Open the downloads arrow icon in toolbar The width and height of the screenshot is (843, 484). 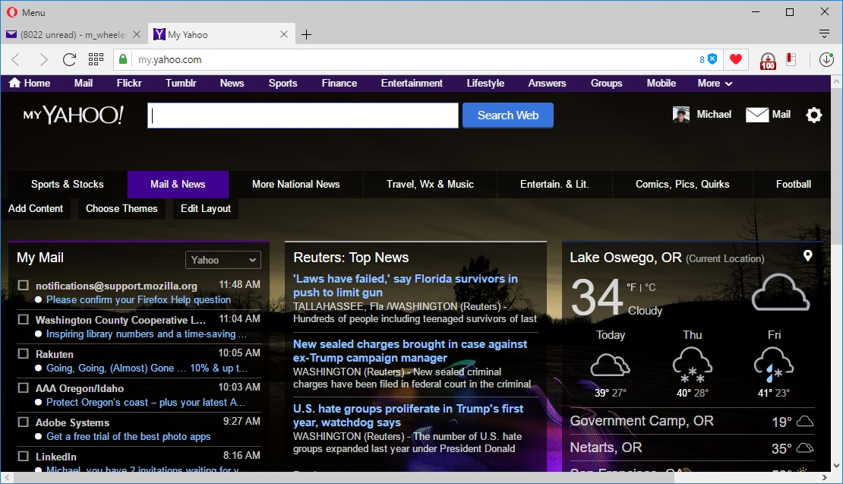click(x=826, y=60)
